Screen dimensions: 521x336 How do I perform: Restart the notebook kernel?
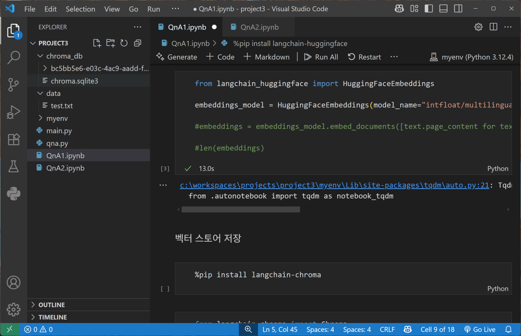(364, 57)
